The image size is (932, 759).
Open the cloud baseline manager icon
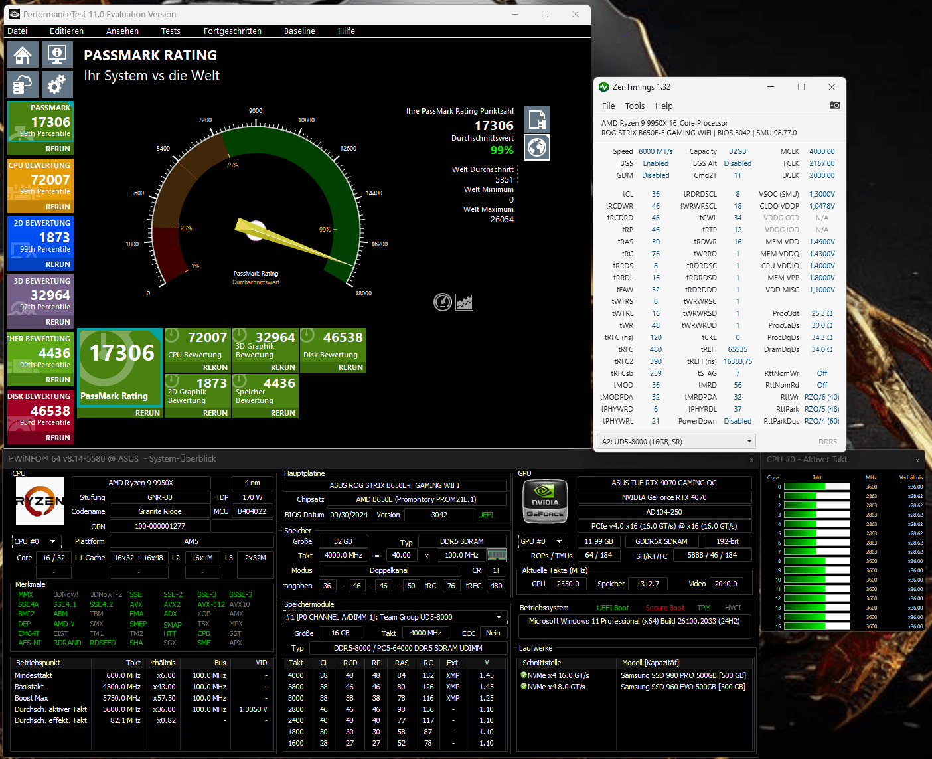pyautogui.click(x=23, y=84)
